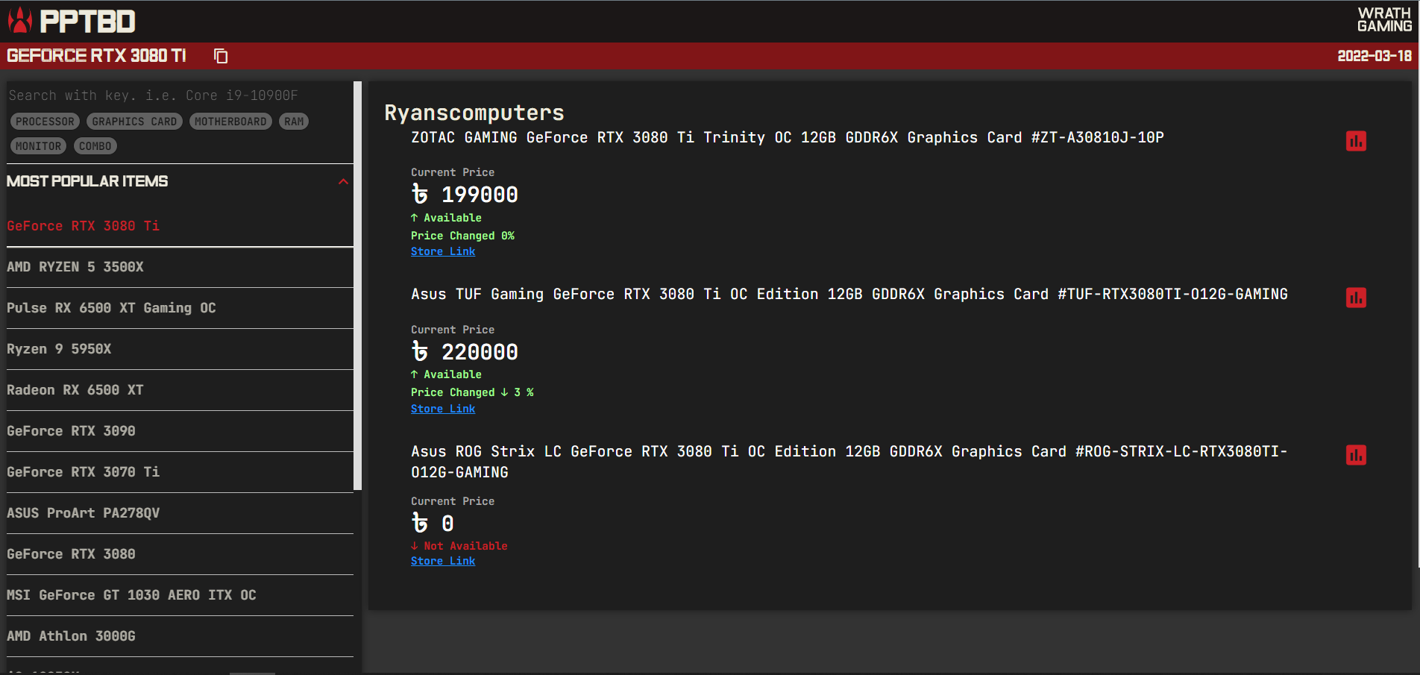
Task: Copy the GeForce RTX 3080 Ti title
Action: pyautogui.click(x=221, y=56)
